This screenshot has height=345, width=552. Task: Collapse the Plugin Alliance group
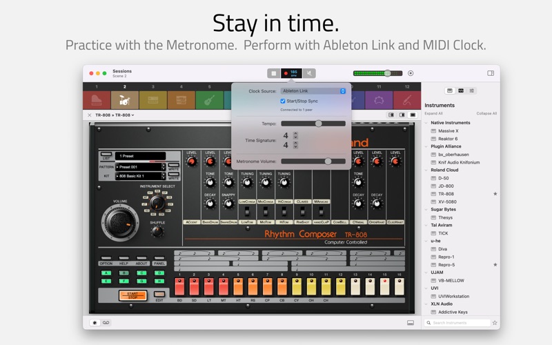pos(426,146)
